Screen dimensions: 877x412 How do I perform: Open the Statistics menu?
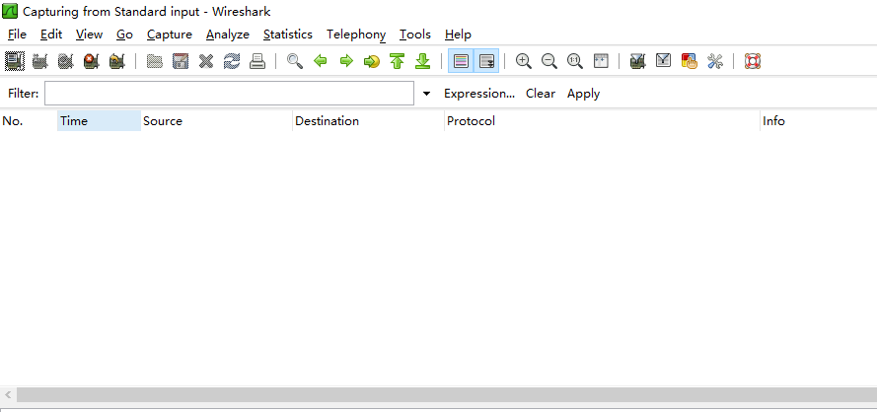[288, 34]
